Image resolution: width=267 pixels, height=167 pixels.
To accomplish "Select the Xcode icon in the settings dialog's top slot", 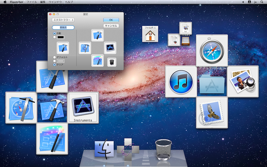I will [97, 35].
